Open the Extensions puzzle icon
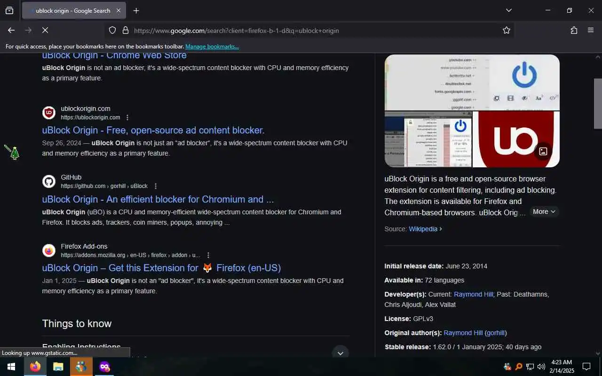Viewport: 602px width, 376px height. click(574, 30)
